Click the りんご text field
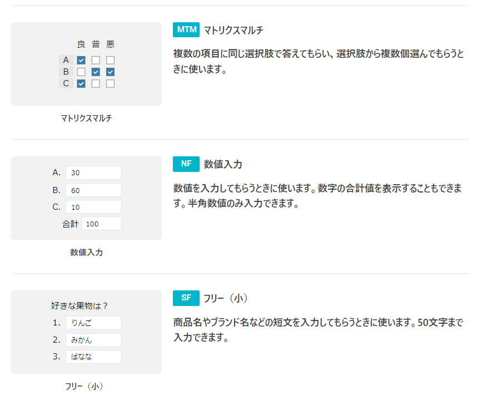Screen dimensions: 478x400 [93, 323]
